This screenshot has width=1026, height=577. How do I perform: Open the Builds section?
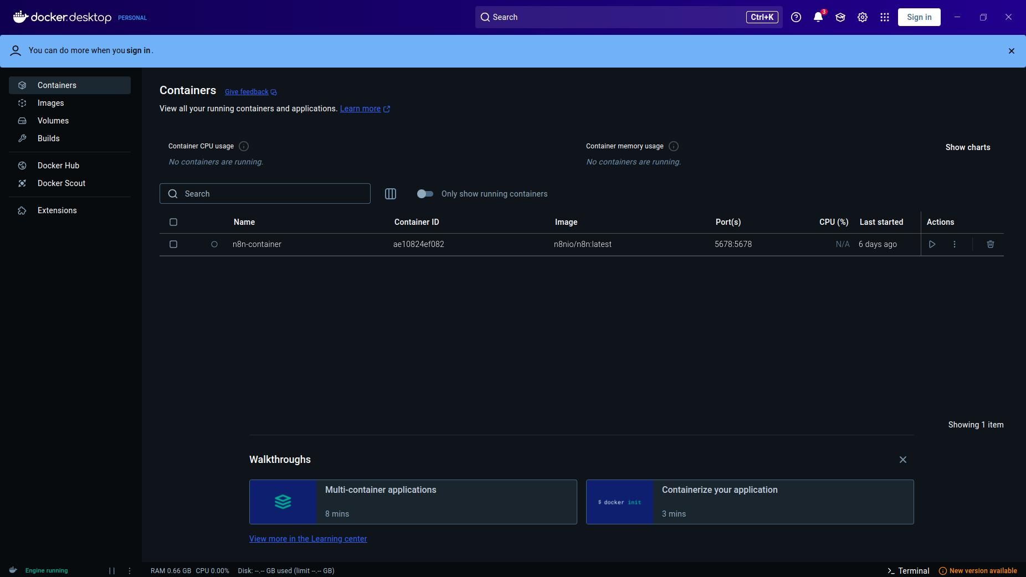click(48, 138)
